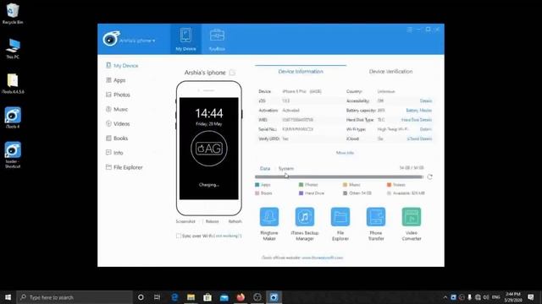Launch the Ringtone Maker tool
This screenshot has width=542, height=304.
tap(269, 224)
